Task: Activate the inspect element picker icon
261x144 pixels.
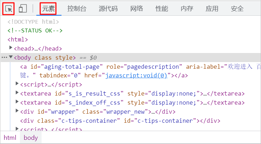Action: [8, 8]
